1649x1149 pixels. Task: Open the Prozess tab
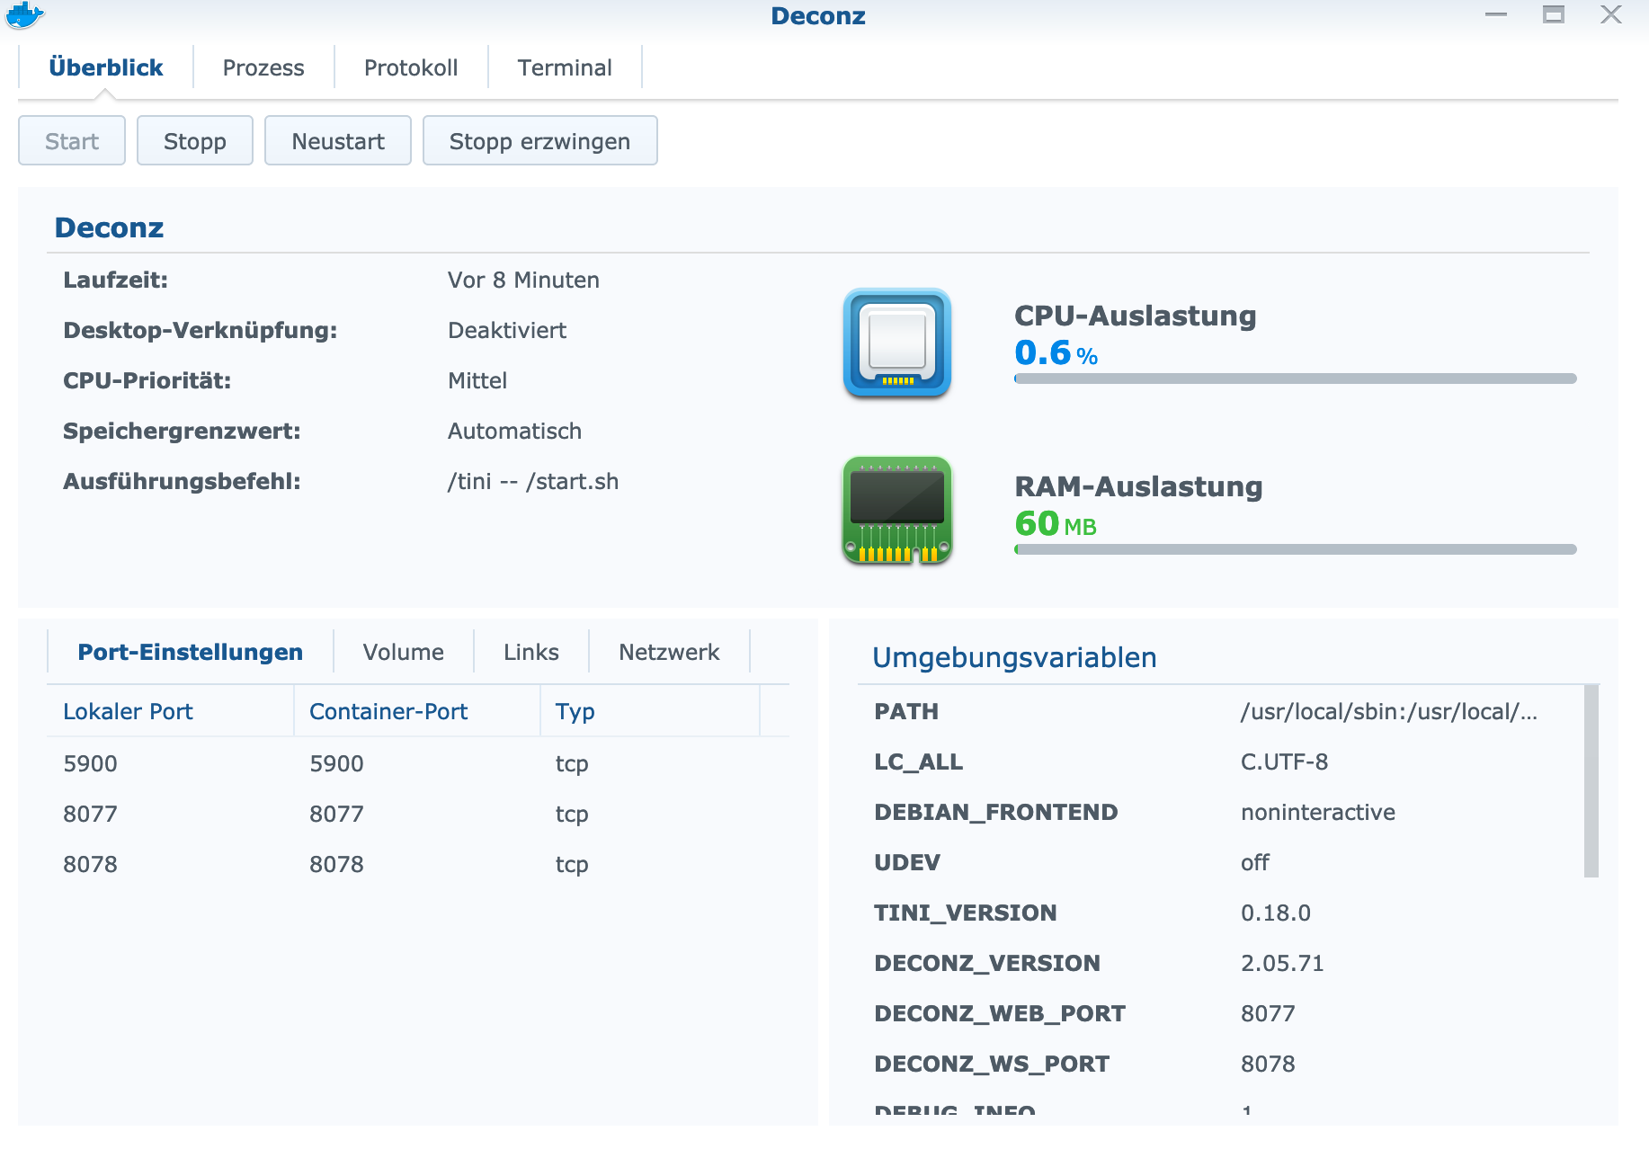click(x=263, y=67)
